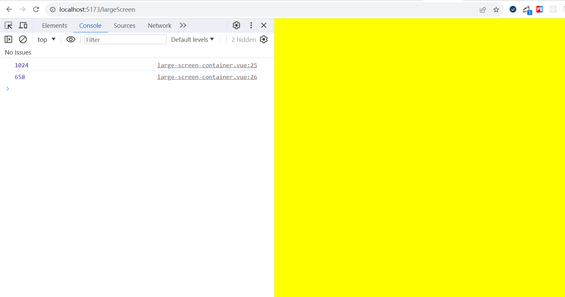The width and height of the screenshot is (565, 297).
Task: Open DevTools three-dot customize menu
Action: pos(251,25)
